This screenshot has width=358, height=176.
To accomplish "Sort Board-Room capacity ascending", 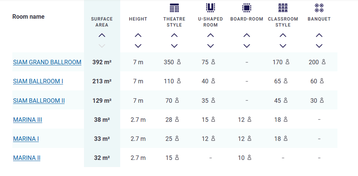I will click(x=246, y=35).
